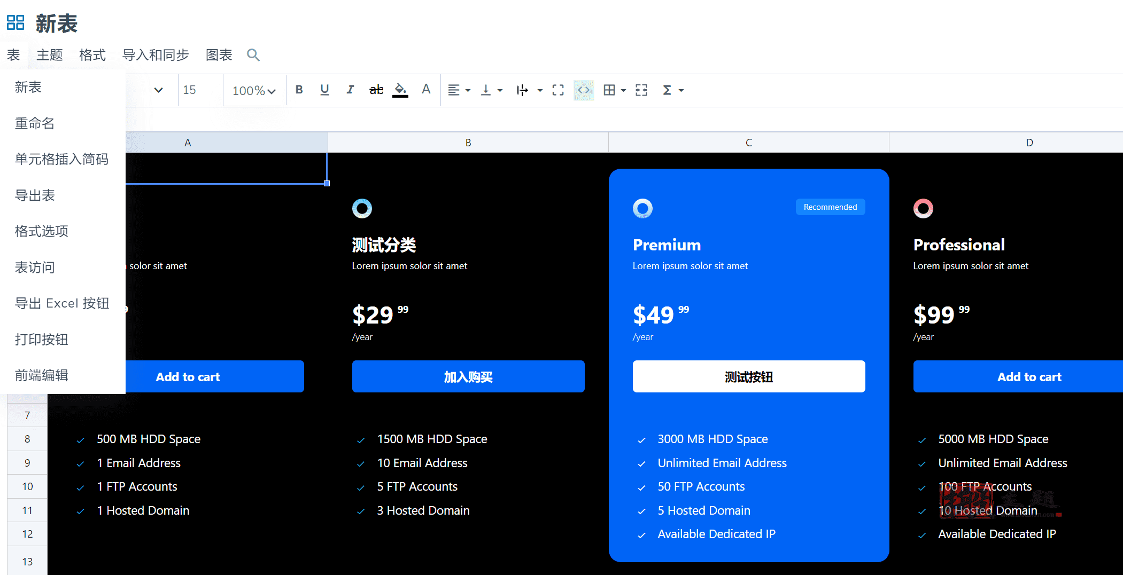Viewport: 1123px width, 575px height.
Task: Open the 图表 menu
Action: point(219,55)
